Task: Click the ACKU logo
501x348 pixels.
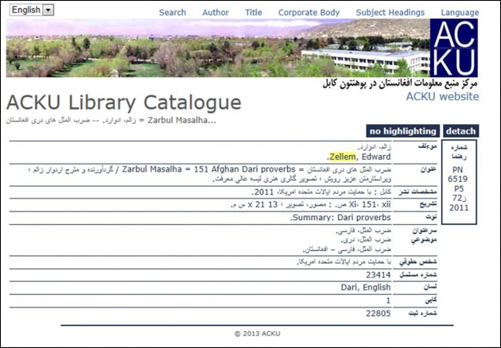Action: coord(454,48)
